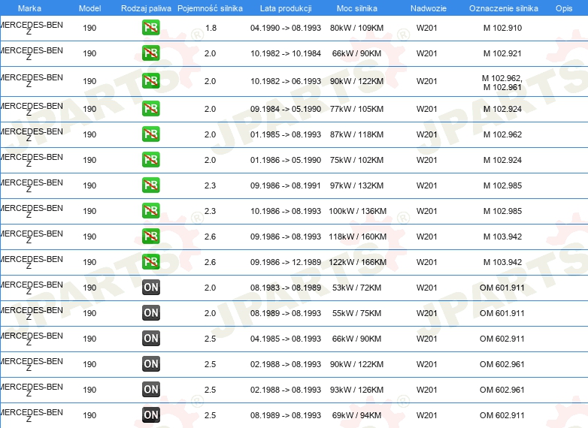Click ON diesel icon in 55kW / 75KM row
The width and height of the screenshot is (588, 428).
point(150,312)
